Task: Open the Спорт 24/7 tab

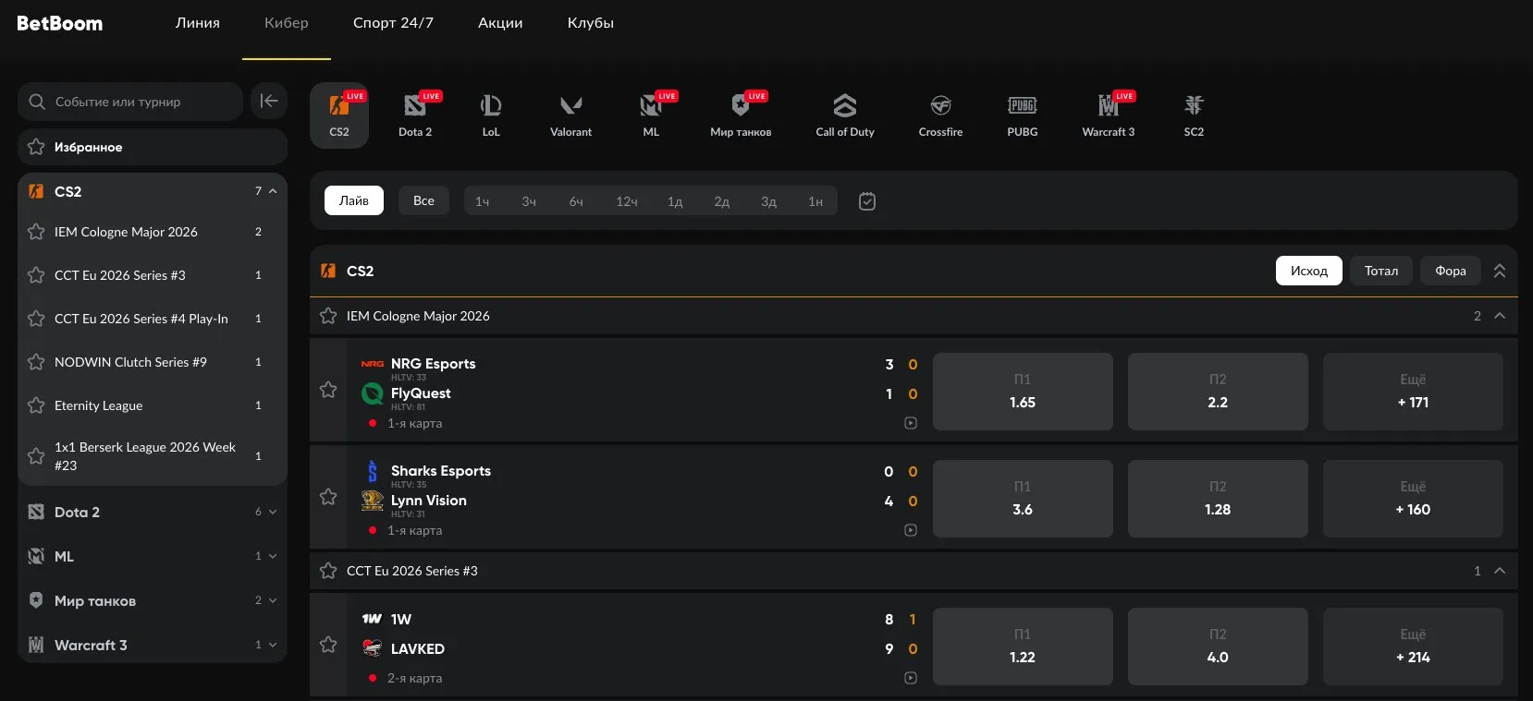Action: 393,23
